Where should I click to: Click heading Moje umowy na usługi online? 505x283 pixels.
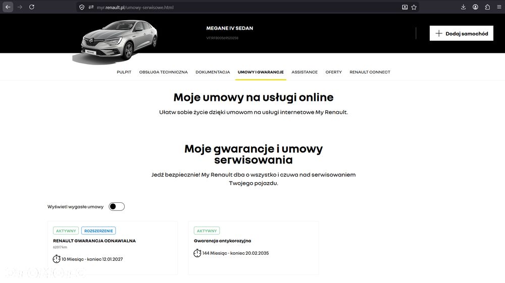point(254,97)
